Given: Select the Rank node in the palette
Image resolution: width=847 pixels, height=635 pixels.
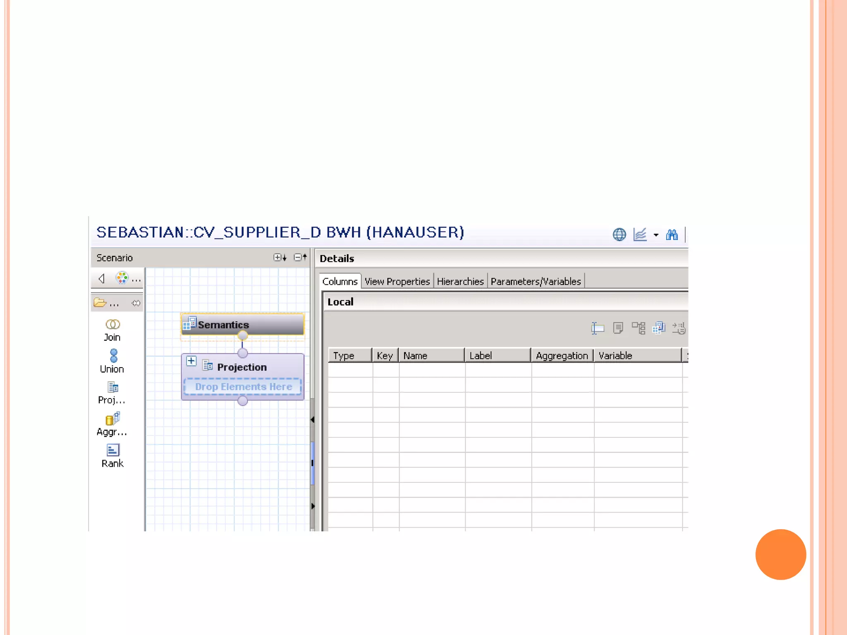Looking at the screenshot, I should 112,456.
